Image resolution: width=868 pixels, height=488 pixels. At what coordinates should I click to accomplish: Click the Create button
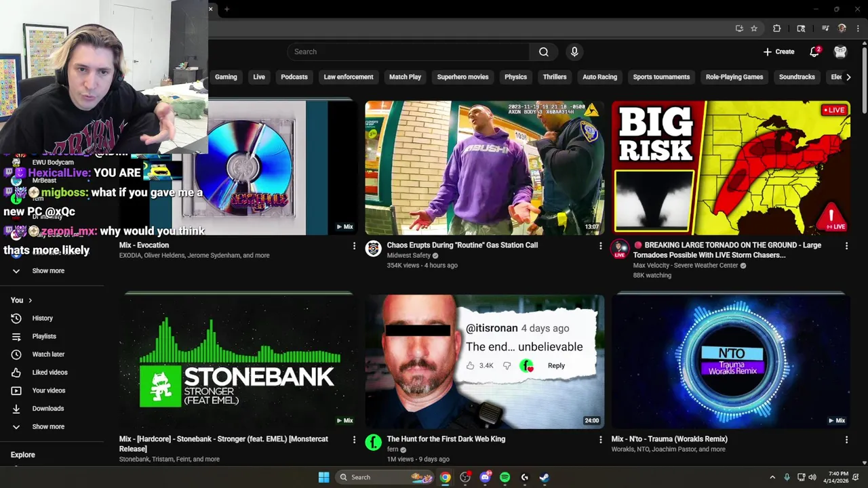tap(778, 52)
